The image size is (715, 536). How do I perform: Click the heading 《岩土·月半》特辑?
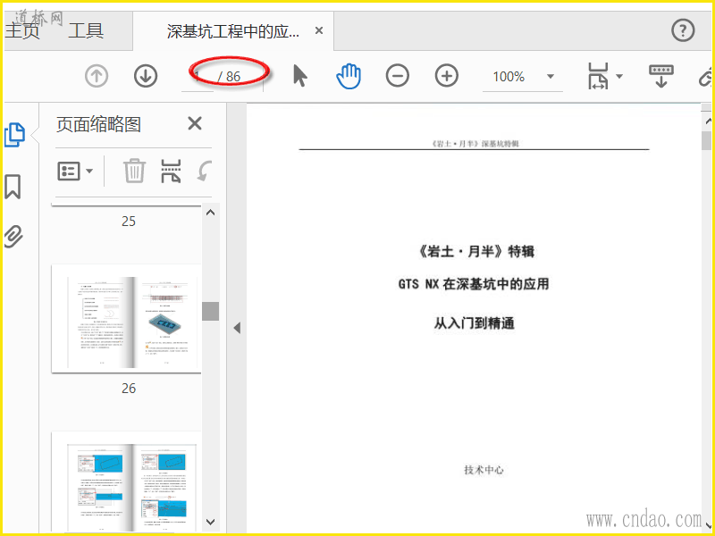click(x=475, y=251)
